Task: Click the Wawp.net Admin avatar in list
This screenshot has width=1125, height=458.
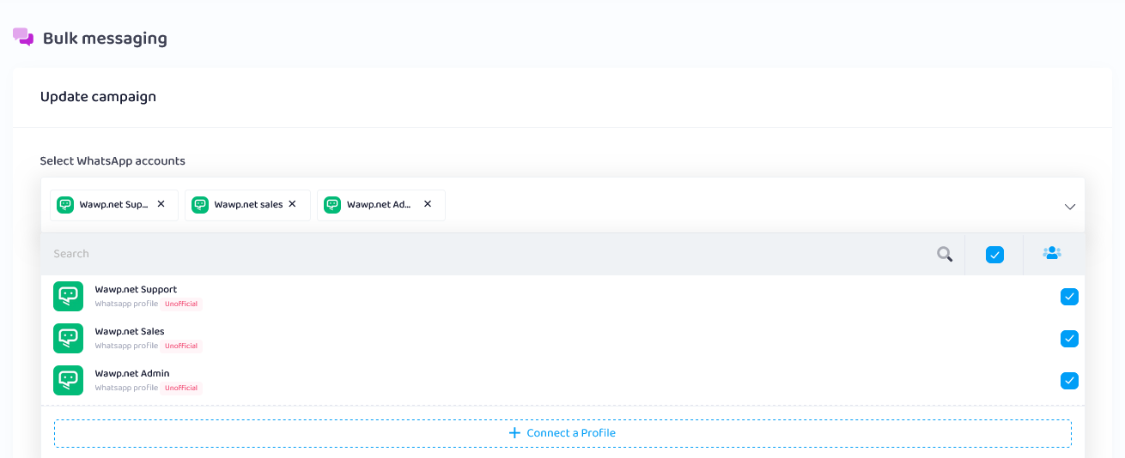Action: (x=68, y=380)
